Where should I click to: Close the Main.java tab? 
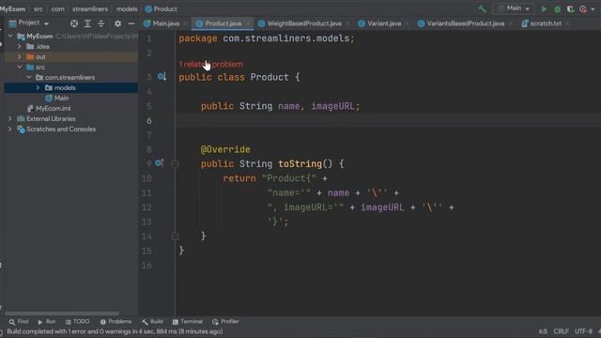(x=186, y=23)
